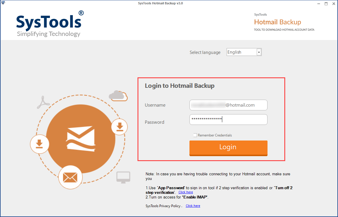Click the Select language label text

205,52
